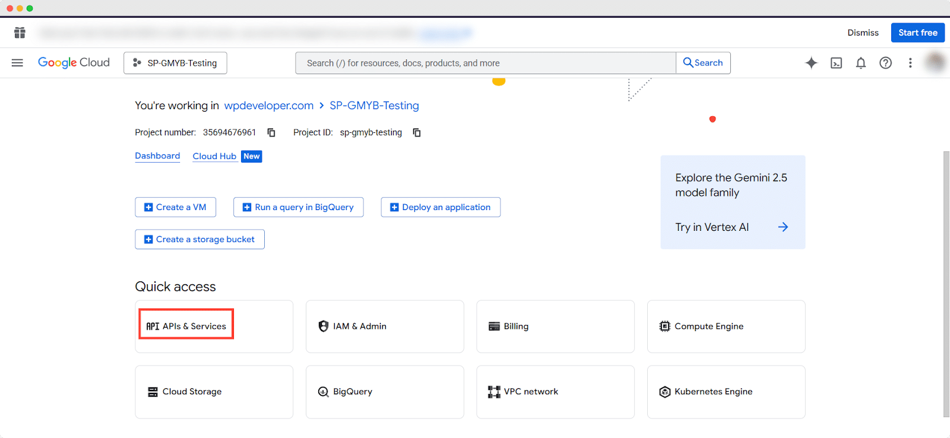Open the Kubernetes Engine card label

(x=713, y=392)
